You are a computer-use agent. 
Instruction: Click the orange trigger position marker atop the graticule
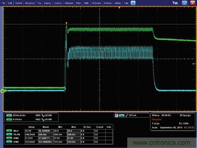tap(119, 8)
